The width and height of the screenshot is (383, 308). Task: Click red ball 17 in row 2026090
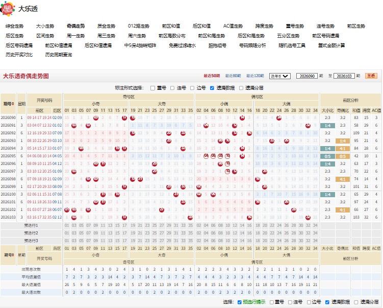click(124, 117)
